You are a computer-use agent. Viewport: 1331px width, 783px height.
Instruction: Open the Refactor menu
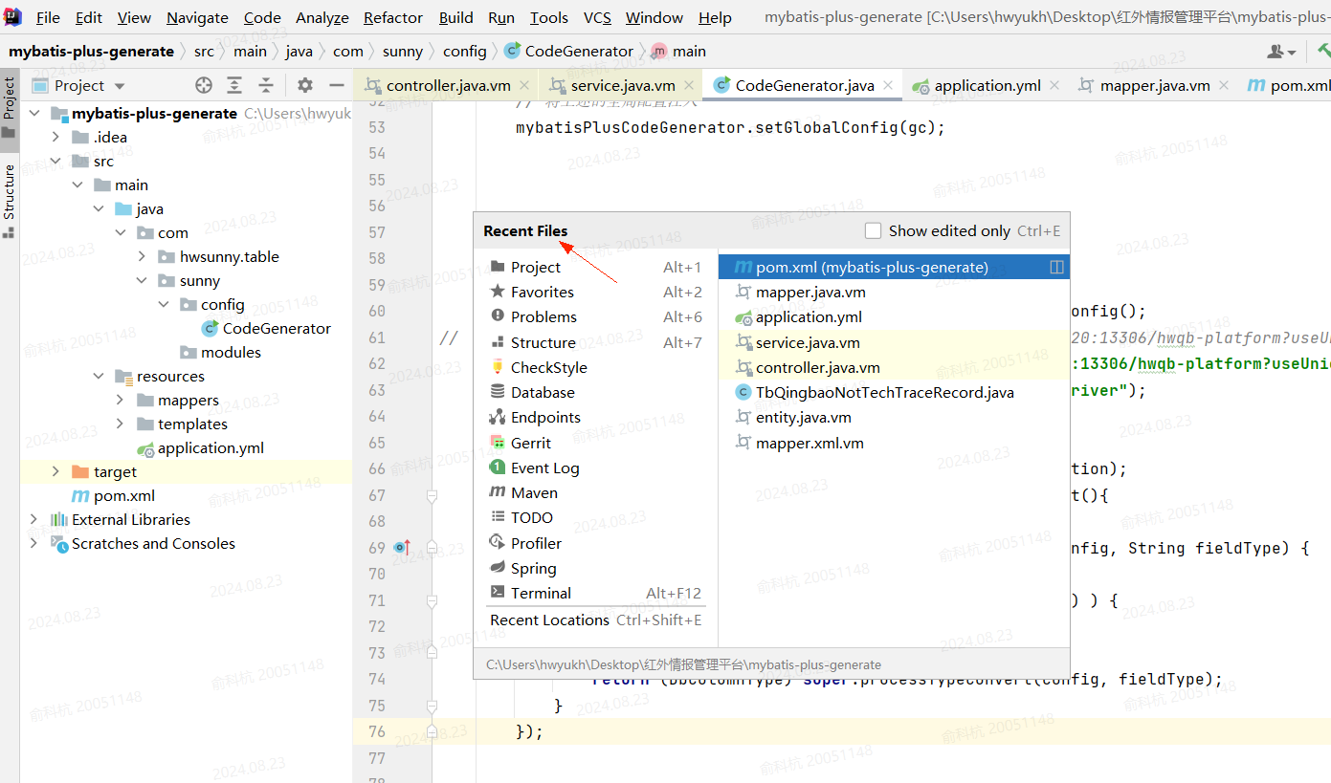point(392,17)
